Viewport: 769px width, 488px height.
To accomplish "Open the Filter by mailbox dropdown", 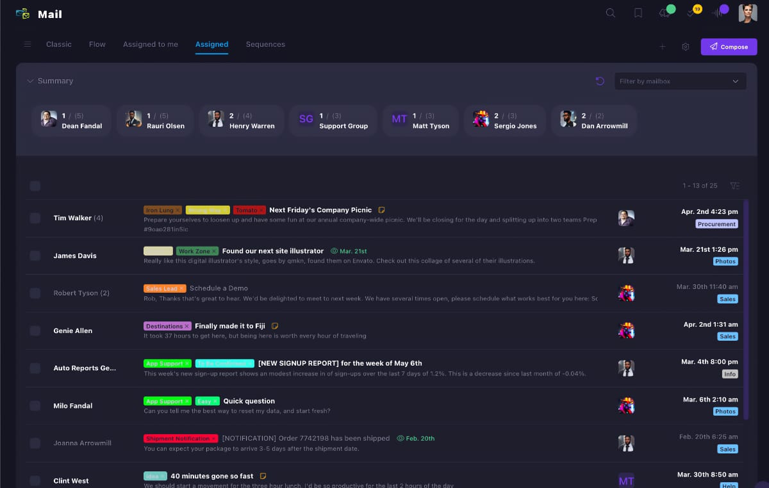I will 680,81.
